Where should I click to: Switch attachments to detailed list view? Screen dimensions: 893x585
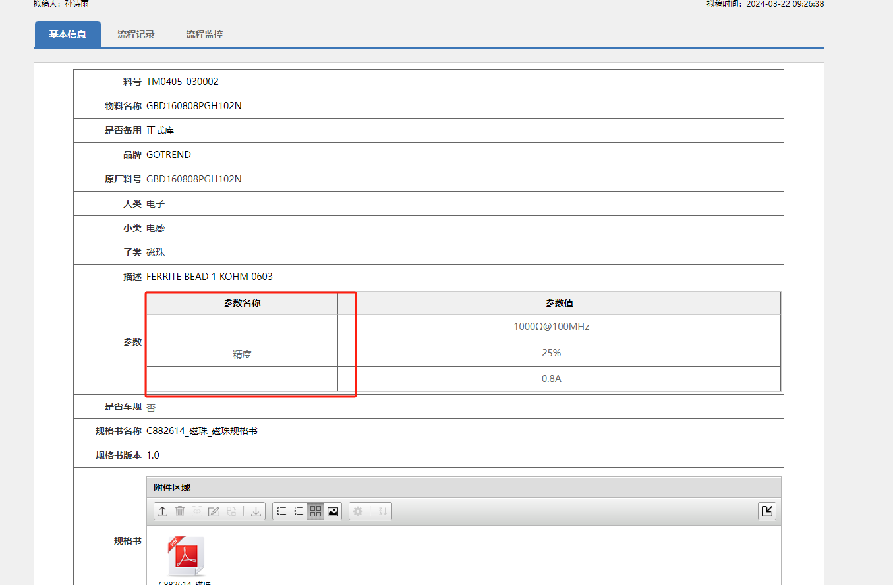pos(299,511)
